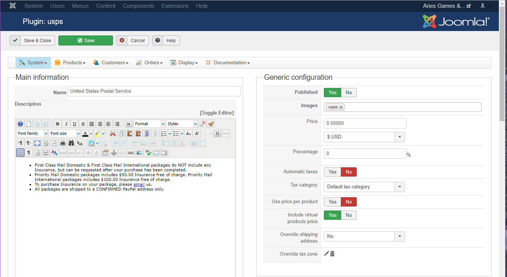507x277 pixels.
Task: Open the find binoculars tool
Action: (x=71, y=143)
